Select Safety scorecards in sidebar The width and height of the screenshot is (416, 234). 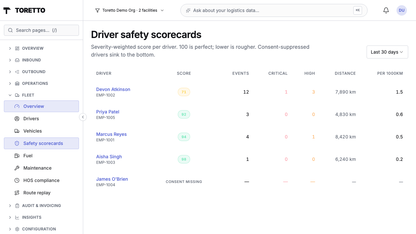[x=41, y=143]
